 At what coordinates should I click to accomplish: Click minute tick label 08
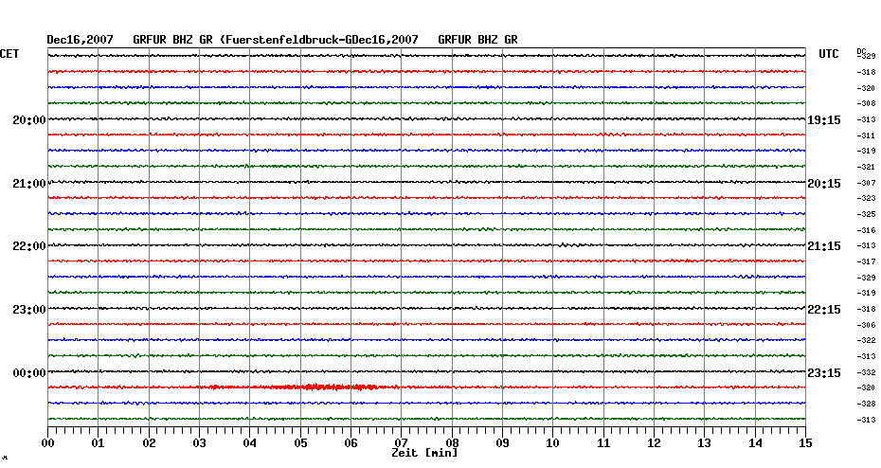452,443
